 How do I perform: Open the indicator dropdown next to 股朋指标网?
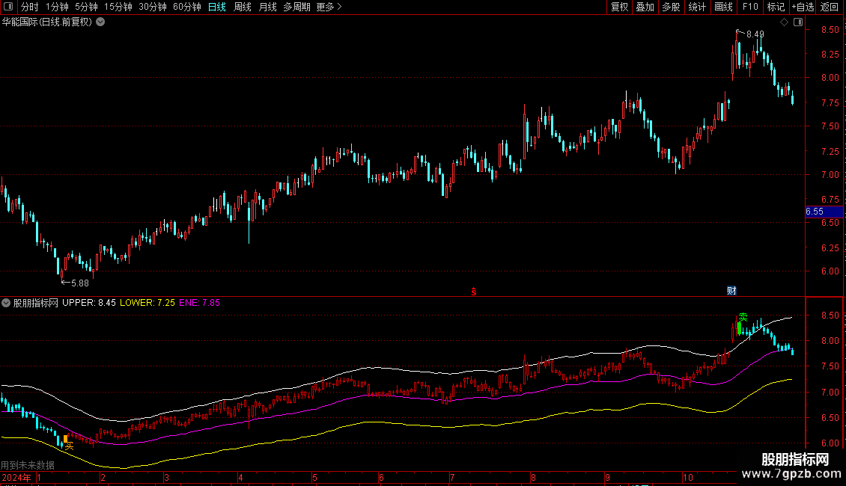pos(6,303)
